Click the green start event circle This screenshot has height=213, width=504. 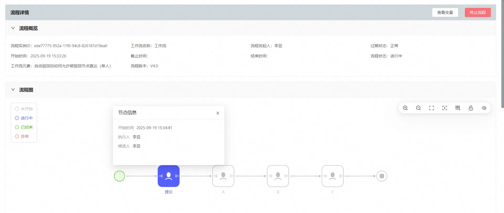(119, 176)
